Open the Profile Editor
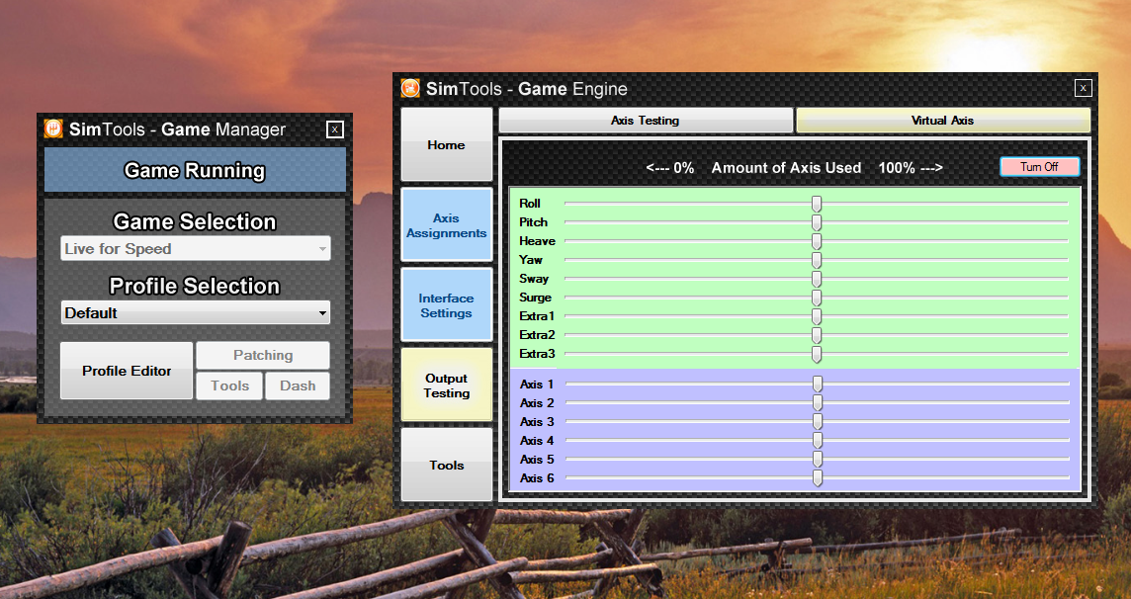 click(127, 371)
